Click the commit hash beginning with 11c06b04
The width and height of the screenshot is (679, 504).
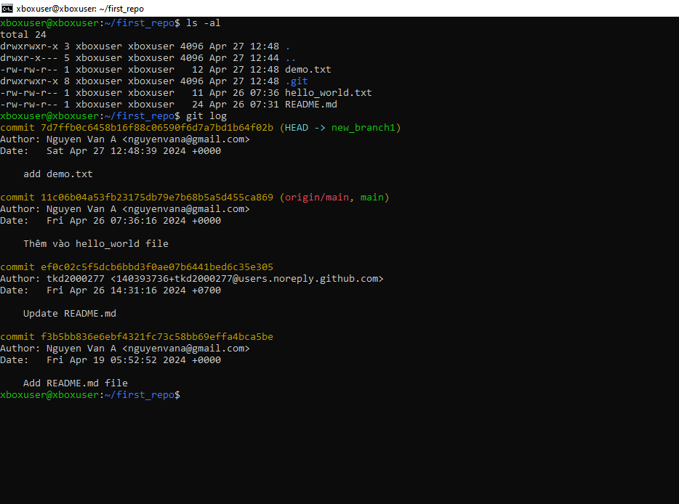(x=156, y=198)
